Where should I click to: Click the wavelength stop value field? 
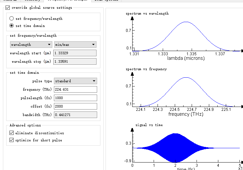(75, 61)
